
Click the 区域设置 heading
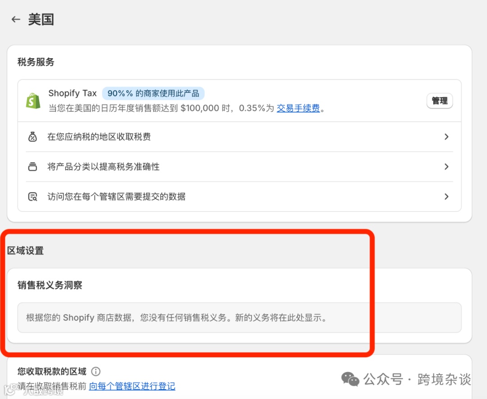tap(25, 251)
